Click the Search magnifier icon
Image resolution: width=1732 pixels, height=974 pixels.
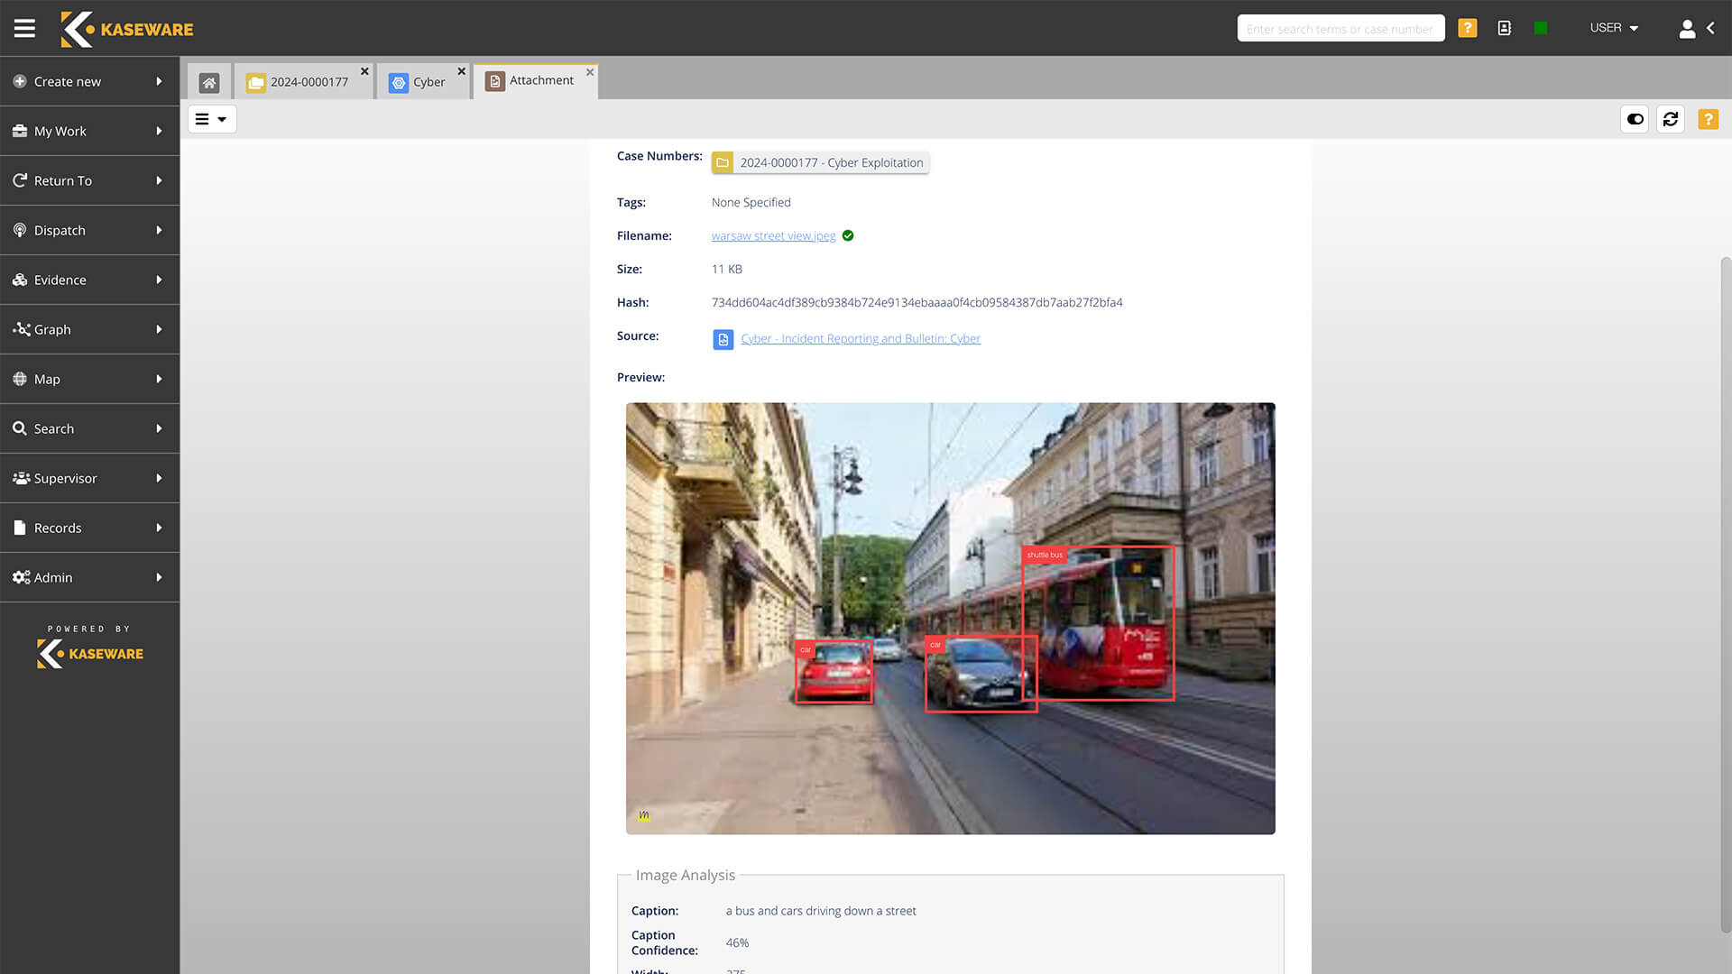20,428
